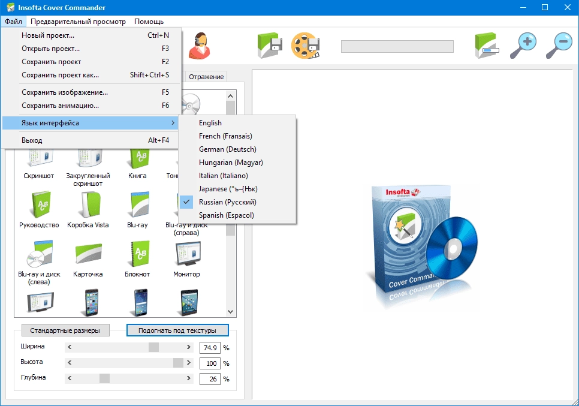
Task: Switch interface language to English
Action: (237, 123)
